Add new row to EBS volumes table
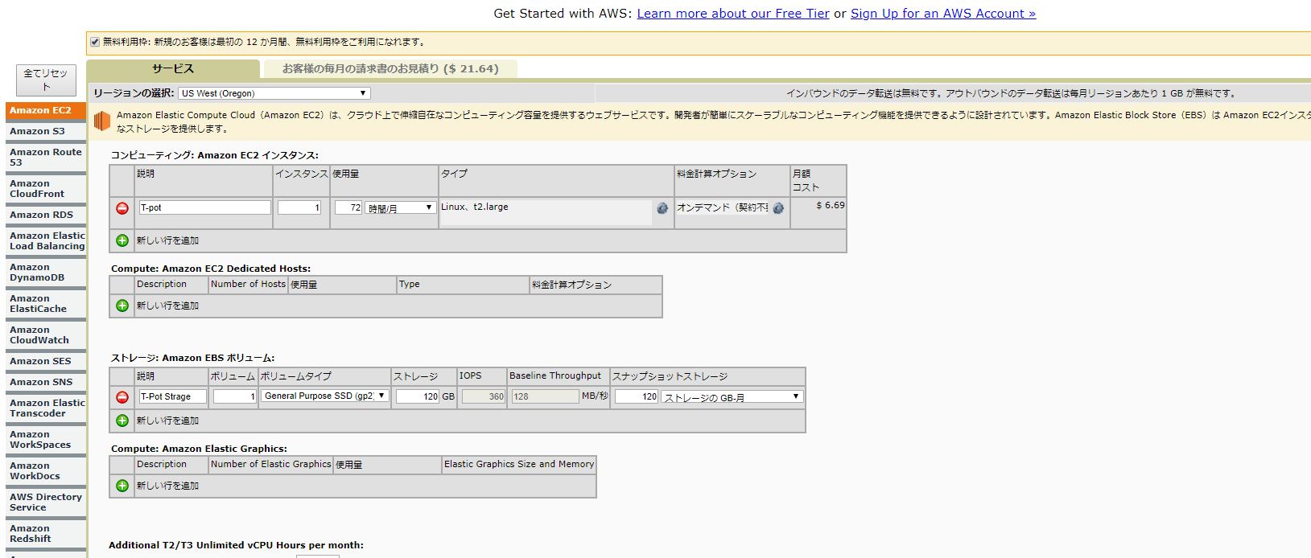Screen dimensions: 1311x558 pos(122,421)
